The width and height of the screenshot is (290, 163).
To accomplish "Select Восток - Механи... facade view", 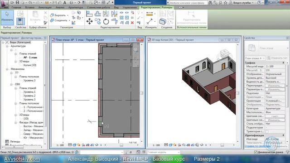I will click(x=33, y=126).
